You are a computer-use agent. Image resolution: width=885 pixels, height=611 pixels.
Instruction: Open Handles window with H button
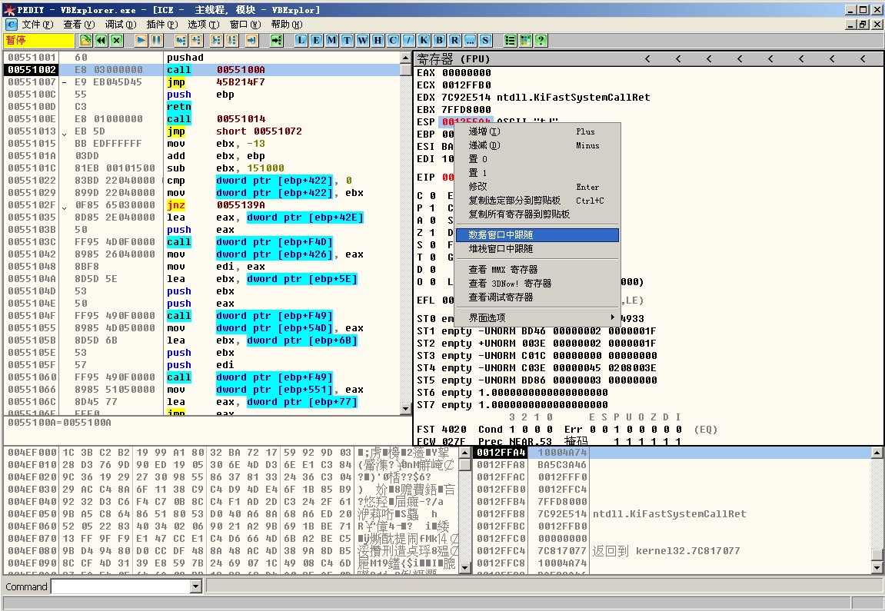click(x=378, y=40)
